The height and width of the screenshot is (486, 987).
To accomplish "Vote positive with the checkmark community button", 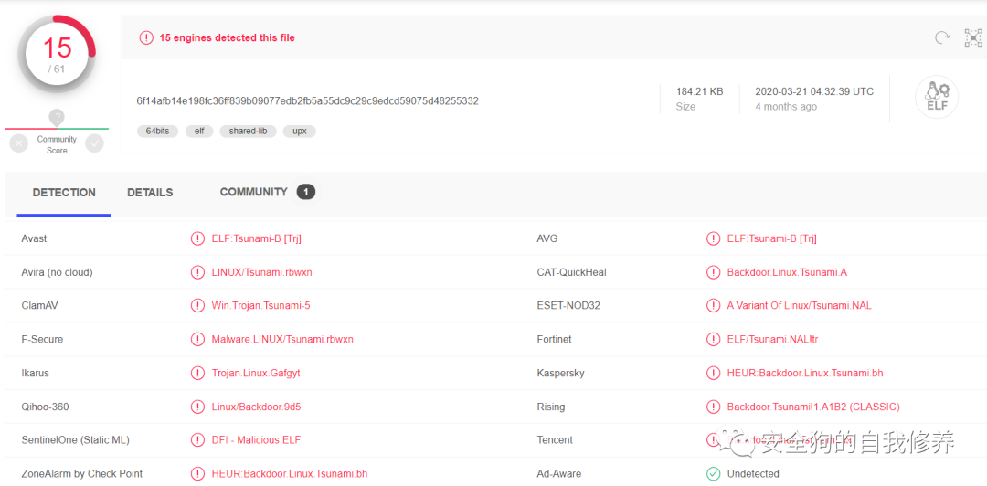I will tap(94, 143).
